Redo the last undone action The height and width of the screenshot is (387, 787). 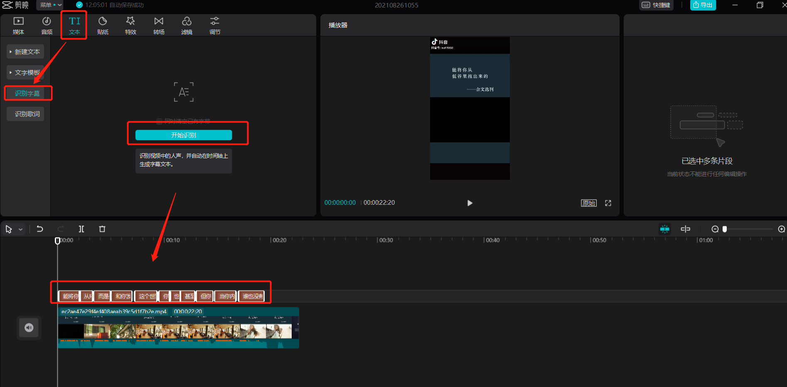[61, 229]
